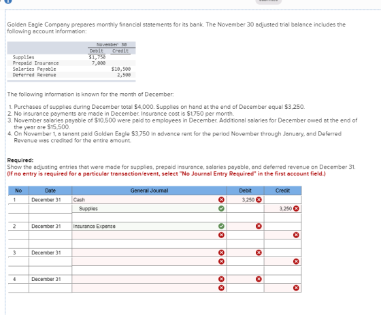Image resolution: width=381 pixels, height=315 pixels.
Task: Click the 3,250 debit amount cell
Action: pos(245,200)
